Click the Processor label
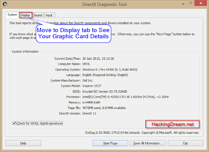Image resolution: width=209 pixels, height=152 pixels. point(73,97)
